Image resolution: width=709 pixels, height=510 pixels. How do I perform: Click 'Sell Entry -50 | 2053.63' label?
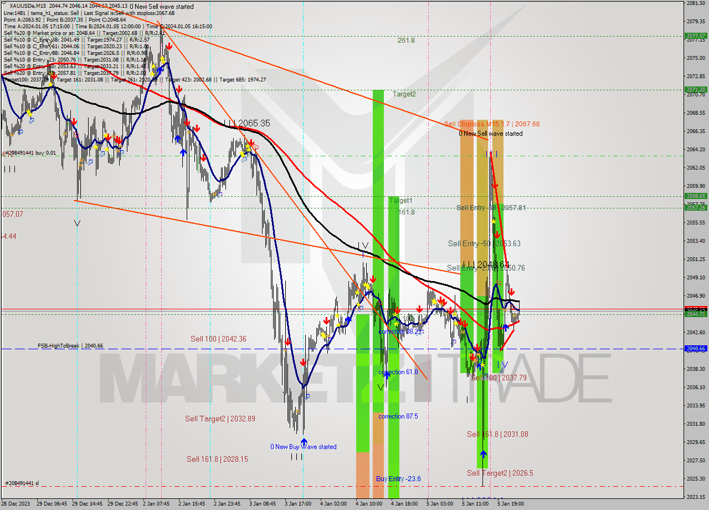(484, 243)
